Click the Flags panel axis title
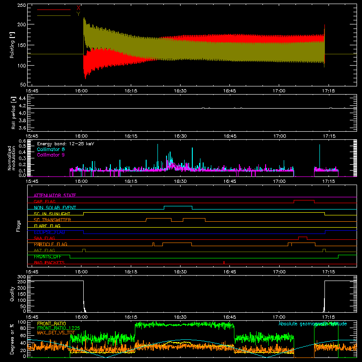This screenshot has width=362, height=362. click(19, 226)
